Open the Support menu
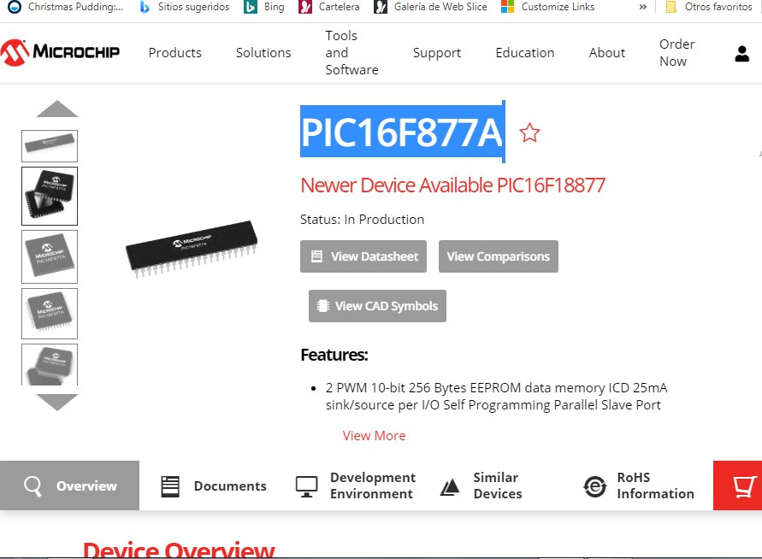Screen dimensions: 762x559 [437, 52]
